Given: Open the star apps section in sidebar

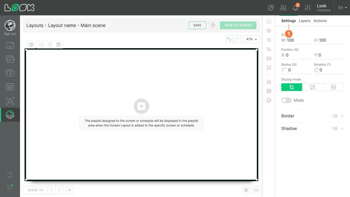Looking at the screenshot, I should 10,101.
